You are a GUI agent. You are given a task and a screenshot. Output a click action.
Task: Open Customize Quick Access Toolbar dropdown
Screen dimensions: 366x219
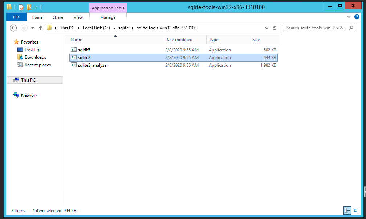click(36, 8)
